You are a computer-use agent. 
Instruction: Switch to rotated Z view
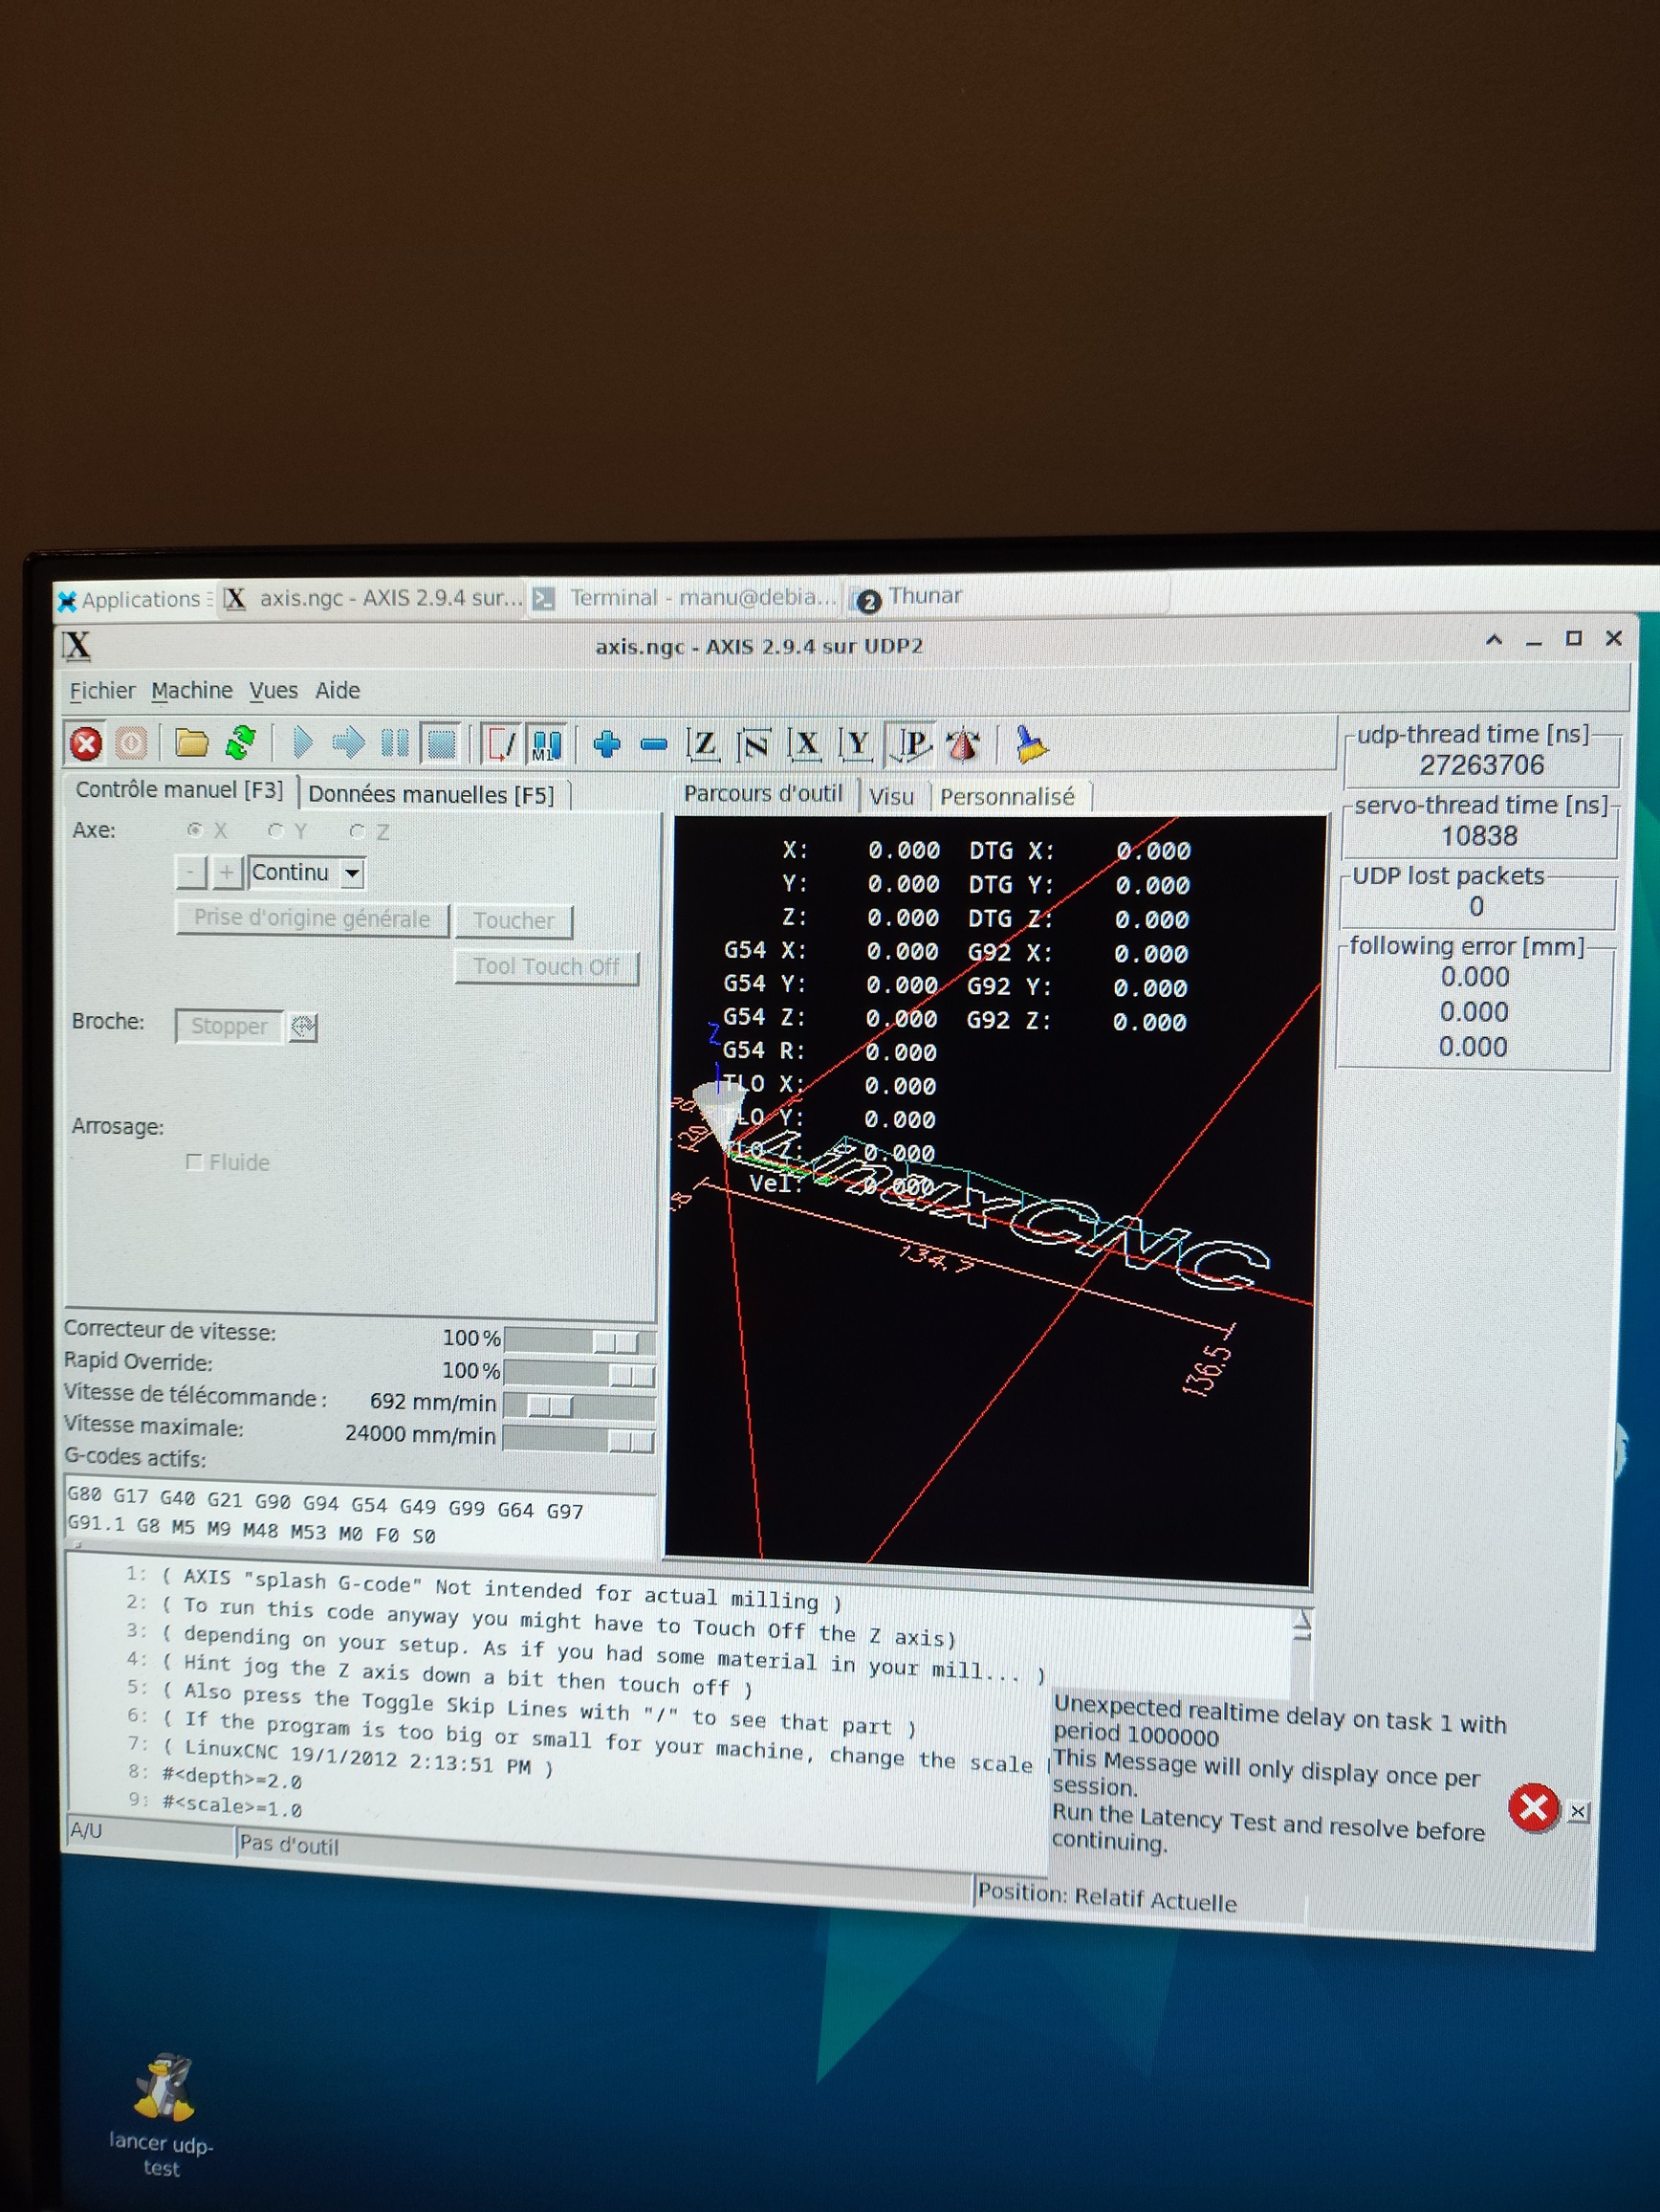(754, 745)
